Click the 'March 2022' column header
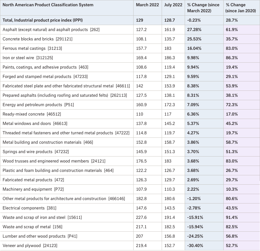This screenshot has width=260, height=251. pyautogui.click(x=147, y=5)
